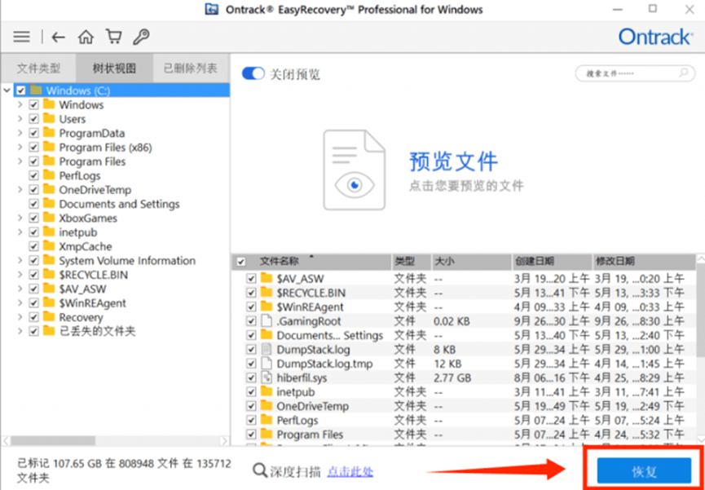Uncheck the $RECYCLE.BIN row checkbox in file list
This screenshot has height=490, width=705.
(x=251, y=293)
